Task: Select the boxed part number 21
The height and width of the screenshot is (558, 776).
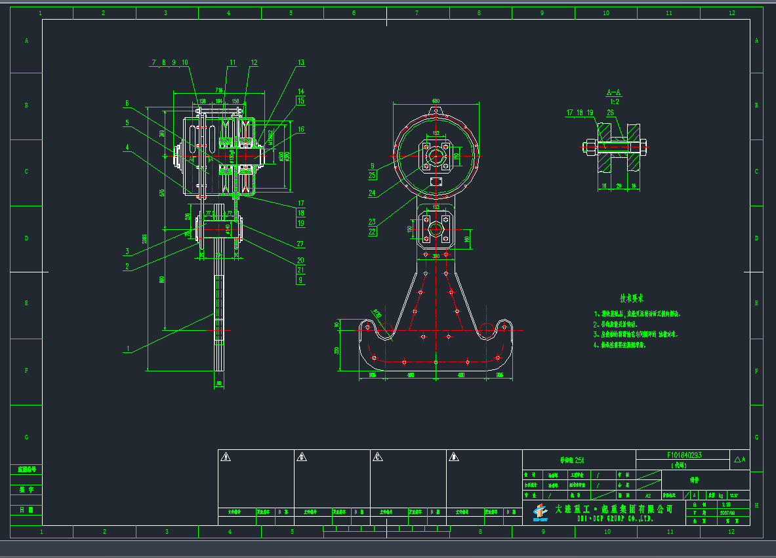Action: pos(301,270)
